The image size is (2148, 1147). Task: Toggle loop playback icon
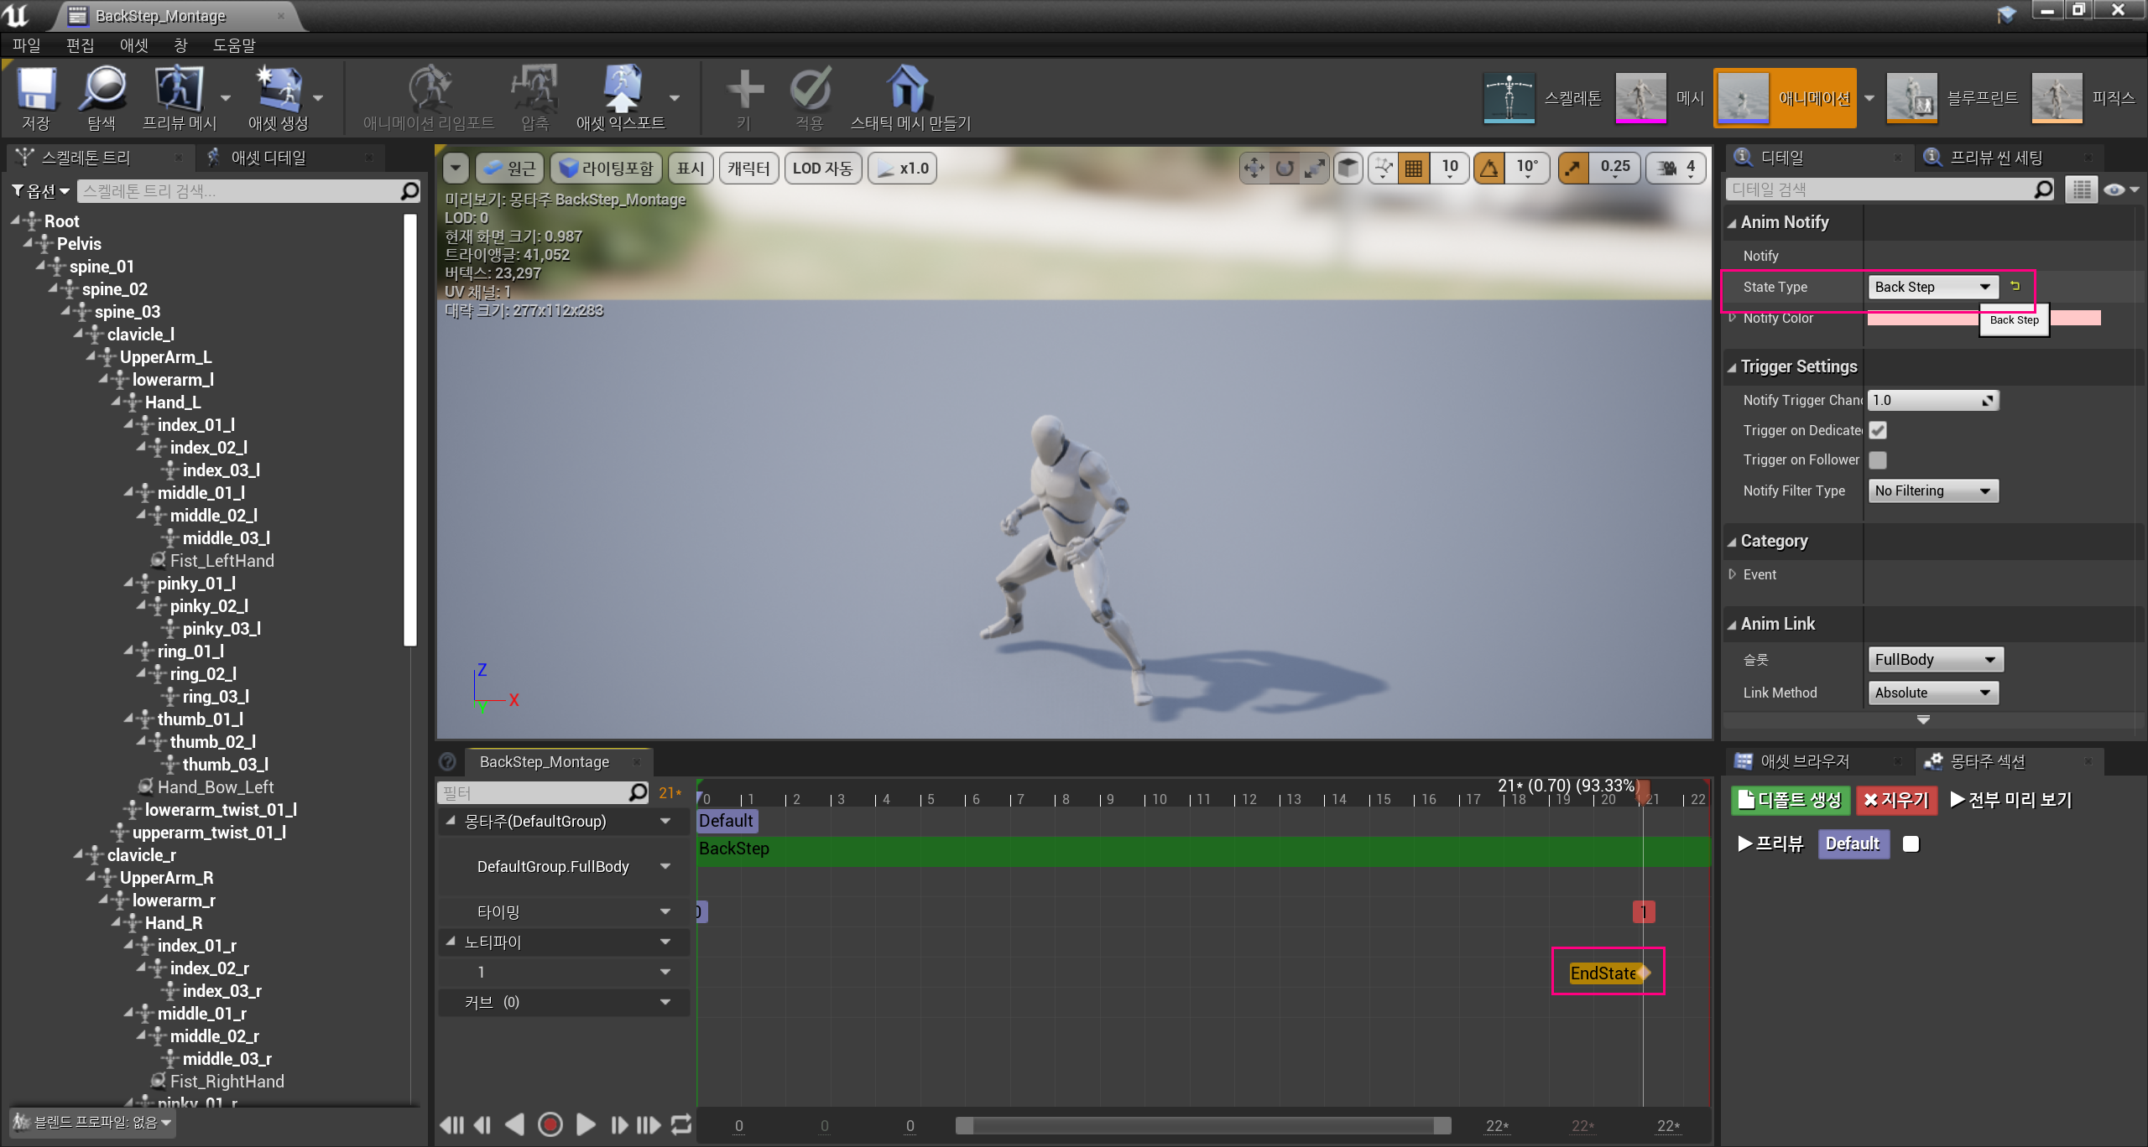click(x=681, y=1124)
